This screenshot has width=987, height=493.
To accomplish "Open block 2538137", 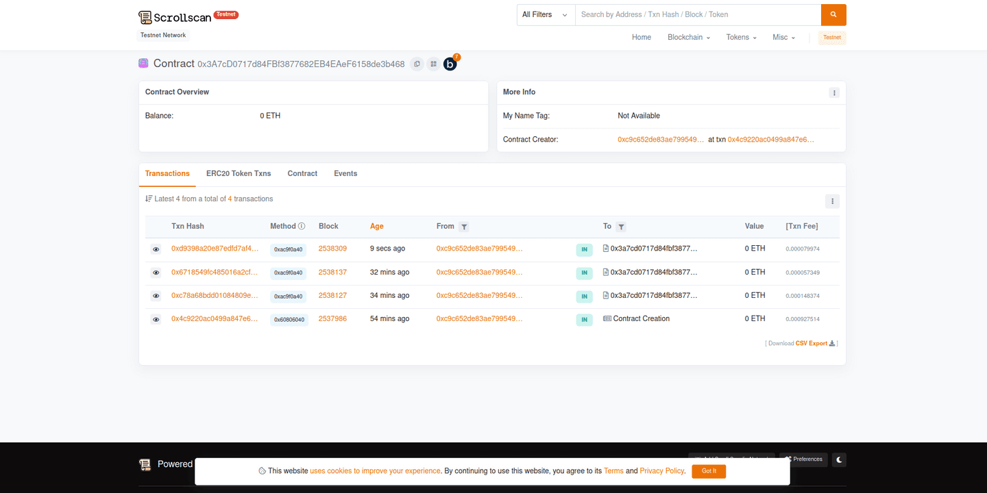I will (332, 272).
